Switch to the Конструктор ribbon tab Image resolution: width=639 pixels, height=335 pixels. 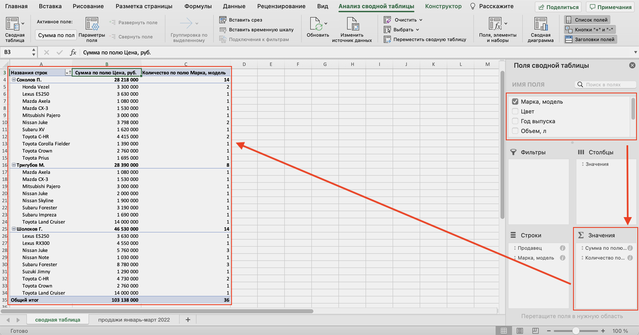pyautogui.click(x=443, y=6)
